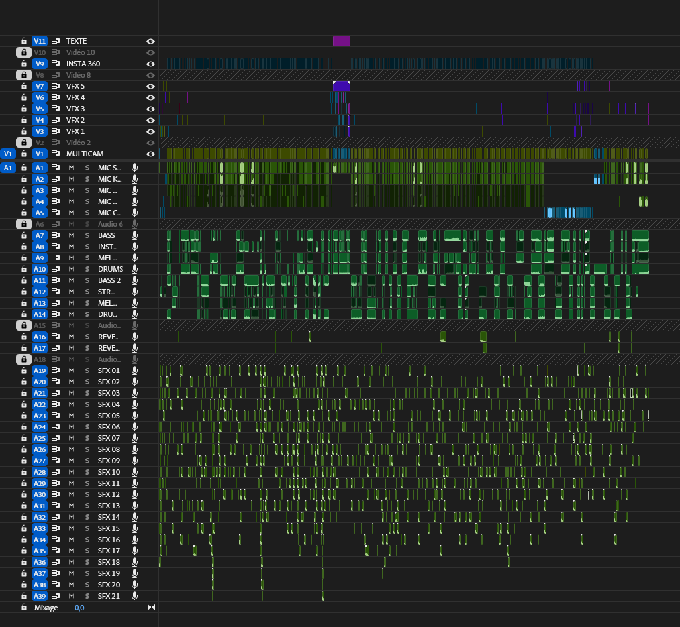This screenshot has height=627, width=680.
Task: Unlock the Vidéo 8 track
Action: tap(24, 75)
